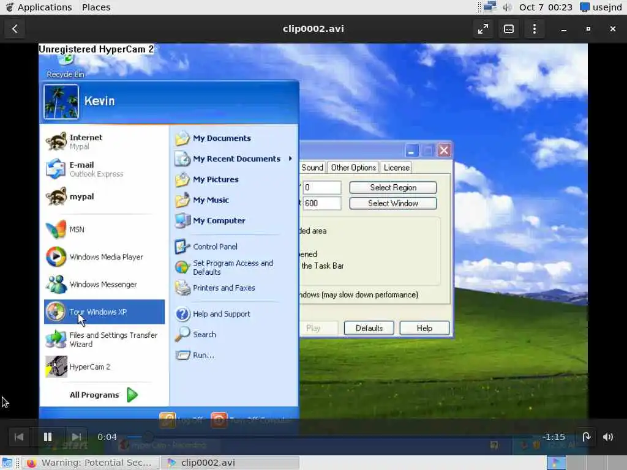Open the volume control
Screen dimensions: 627x470
point(608,437)
